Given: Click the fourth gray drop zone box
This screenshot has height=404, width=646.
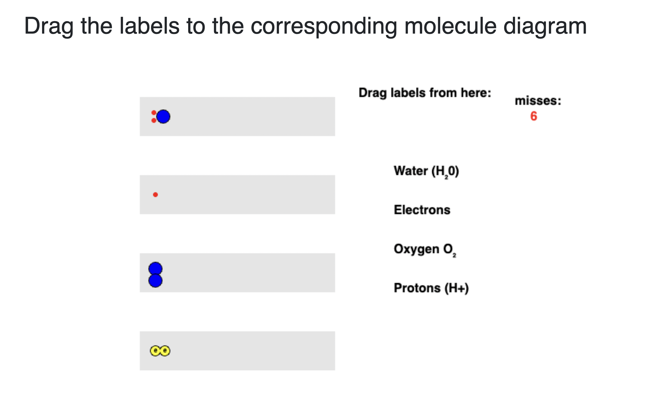Looking at the screenshot, I should coord(237,351).
